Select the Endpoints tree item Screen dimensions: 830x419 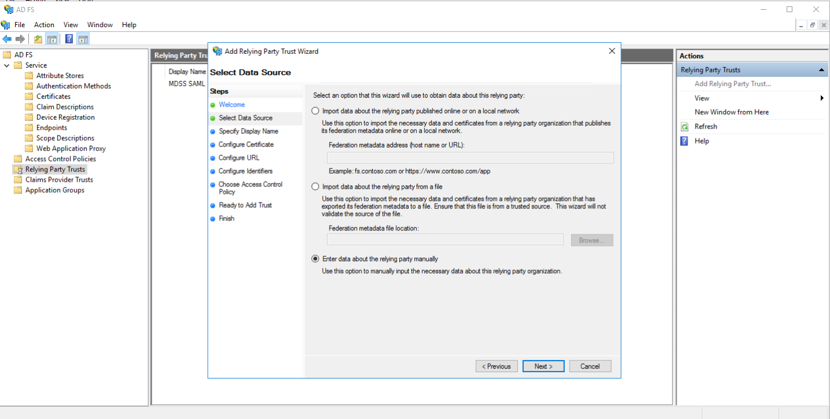[52, 128]
